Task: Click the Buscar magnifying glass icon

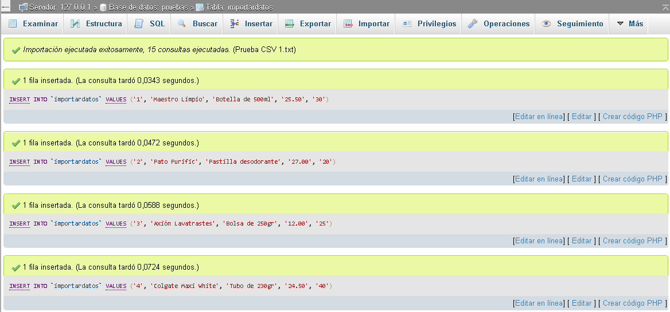Action: pyautogui.click(x=182, y=24)
